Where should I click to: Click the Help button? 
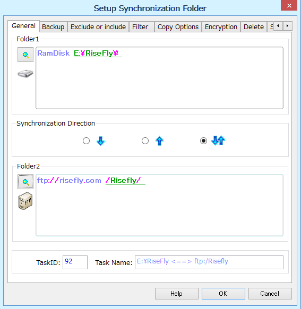click(x=176, y=294)
